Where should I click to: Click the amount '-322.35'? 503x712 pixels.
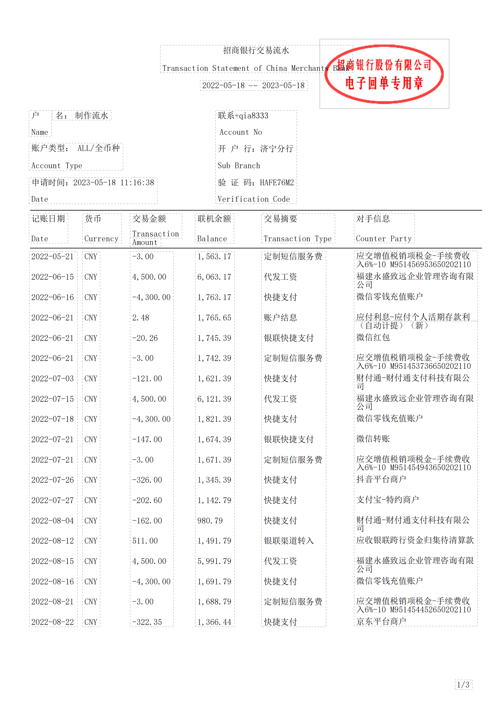point(147,622)
